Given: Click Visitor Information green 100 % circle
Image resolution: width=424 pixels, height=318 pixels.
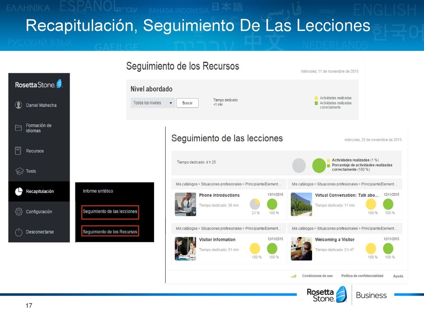Looking at the screenshot, I should click(x=272, y=248).
